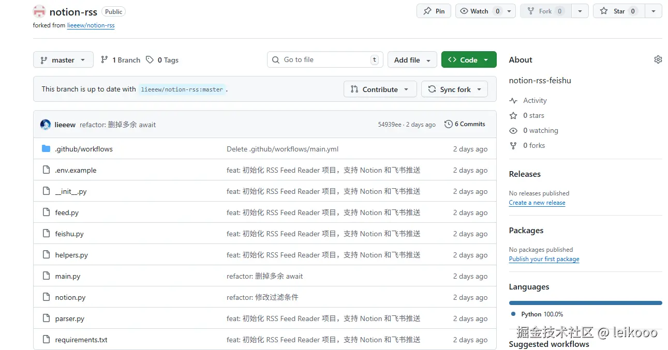Click the file icon beside main.py

pyautogui.click(x=46, y=276)
